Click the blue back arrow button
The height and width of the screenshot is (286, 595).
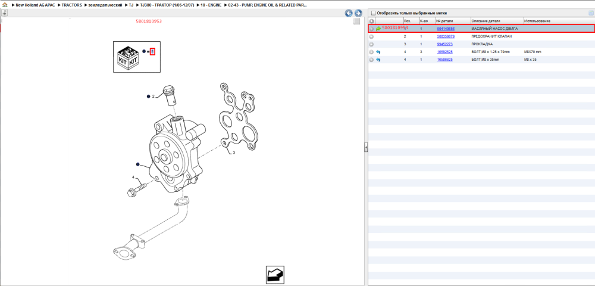point(349,13)
